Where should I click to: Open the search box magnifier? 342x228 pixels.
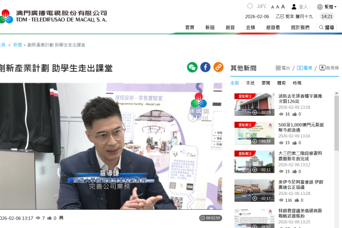pyautogui.click(x=321, y=27)
